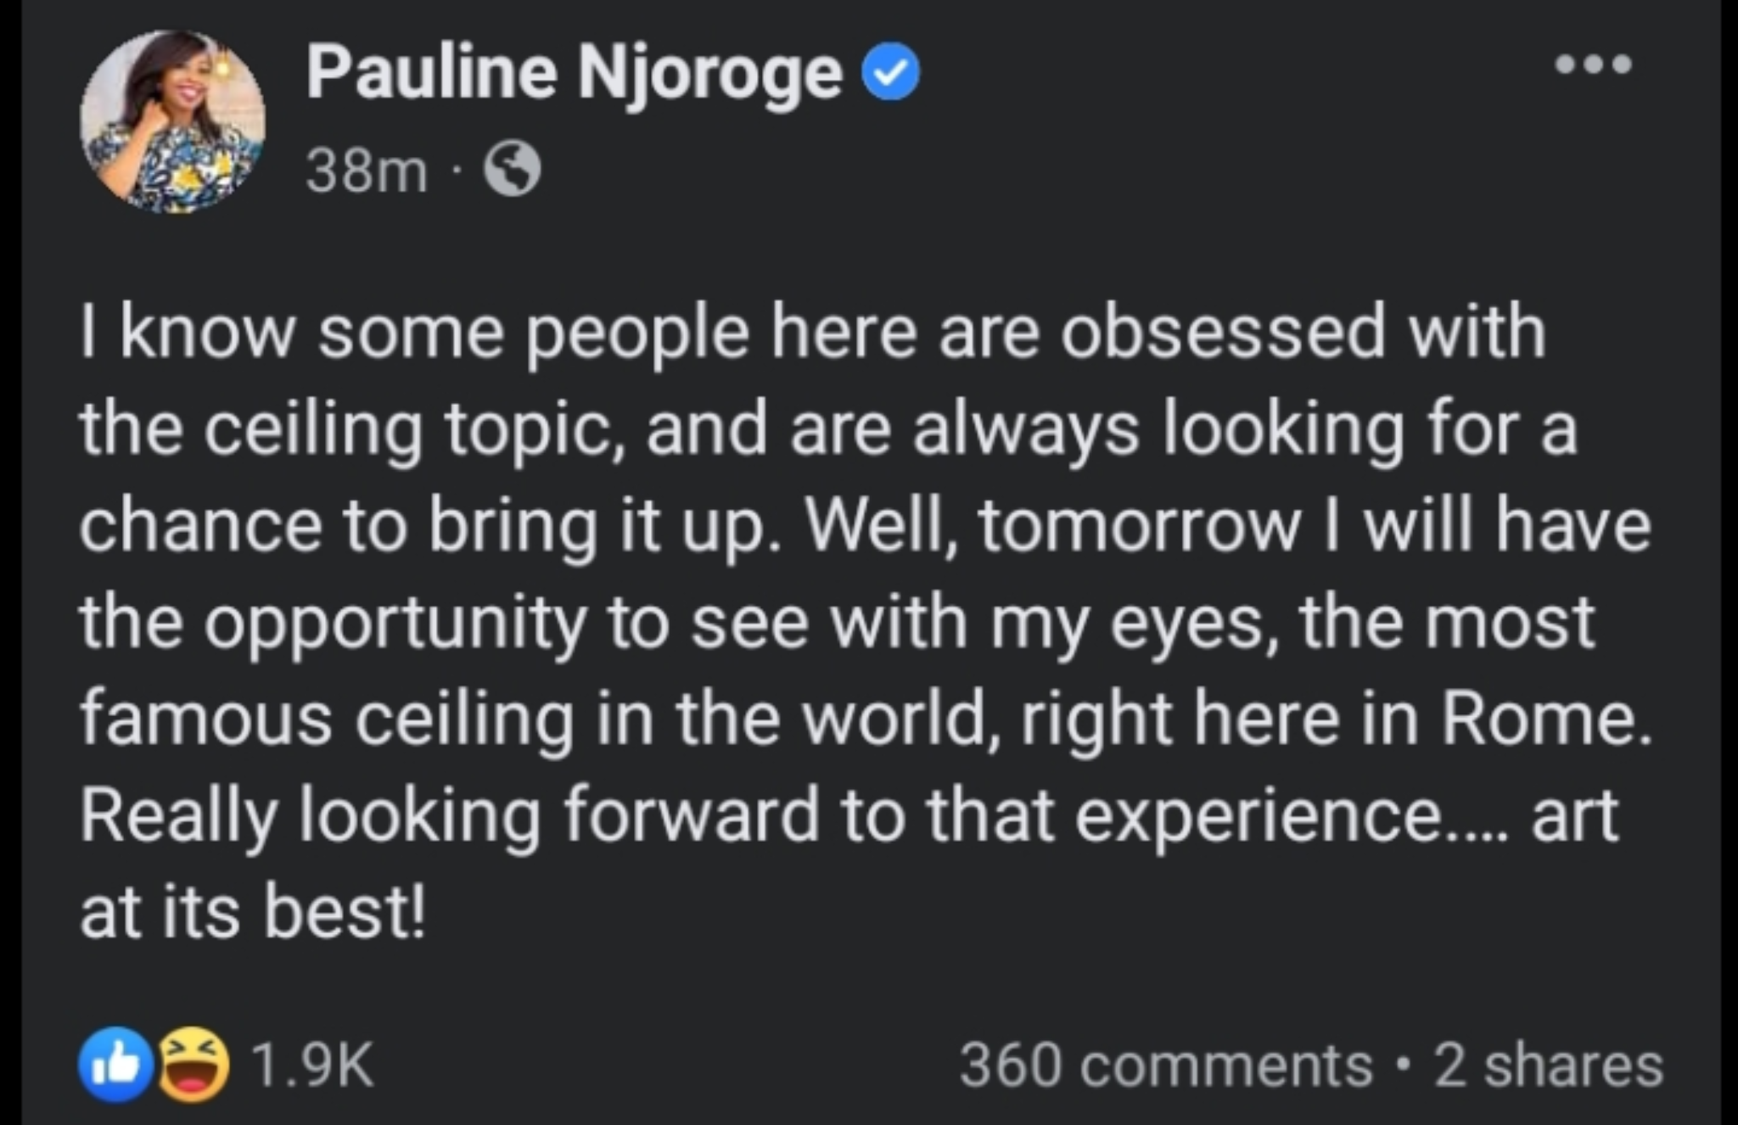The width and height of the screenshot is (1738, 1125).
Task: Click the blue thumbs-up reaction icon
Action: tap(116, 1065)
